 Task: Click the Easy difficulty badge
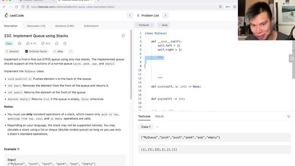click(x=9, y=43)
